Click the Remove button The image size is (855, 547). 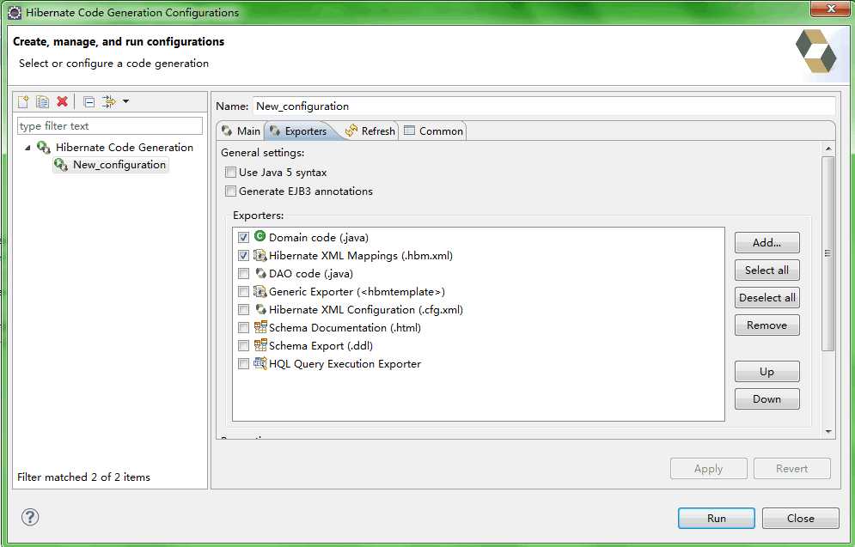pos(766,325)
